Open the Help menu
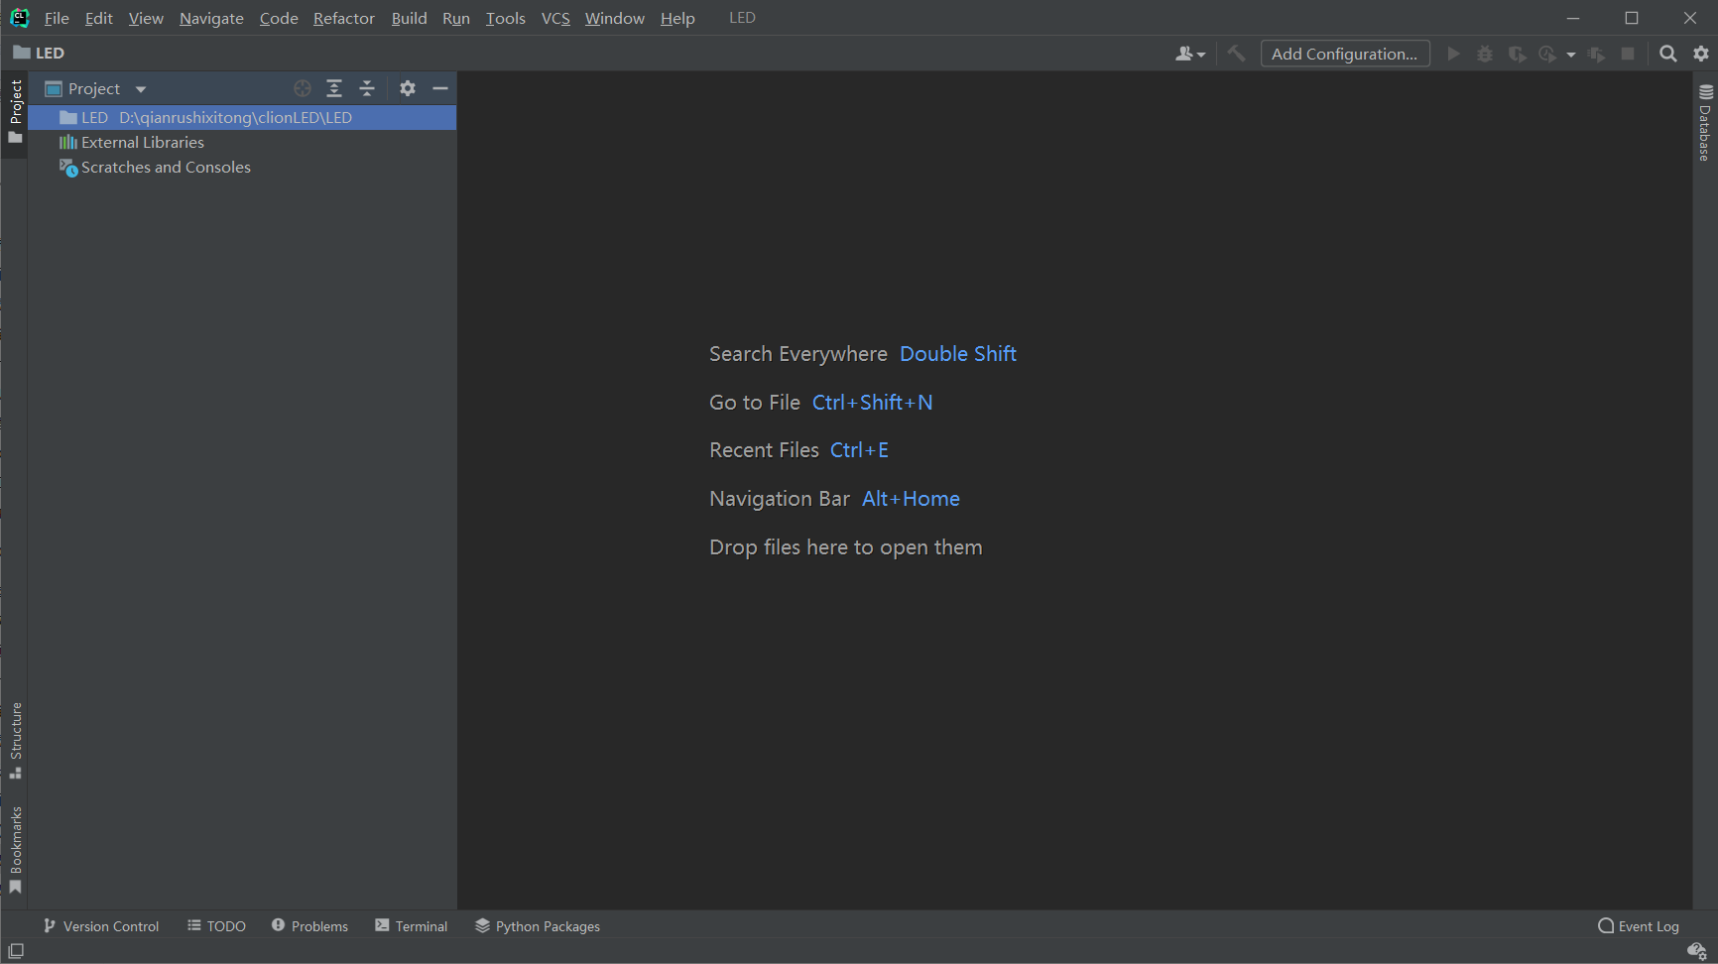Screen dimensions: 1718x964 click(x=677, y=18)
